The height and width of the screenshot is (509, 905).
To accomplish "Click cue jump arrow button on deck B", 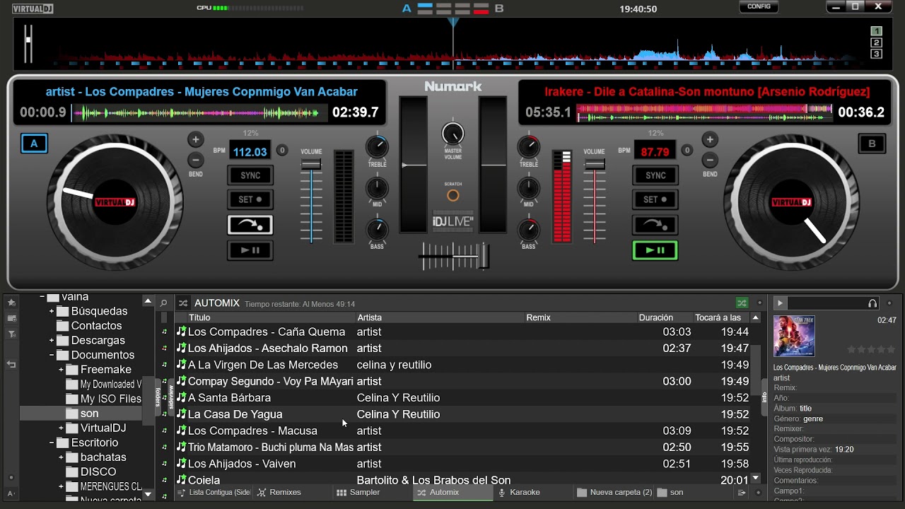I will coord(655,225).
